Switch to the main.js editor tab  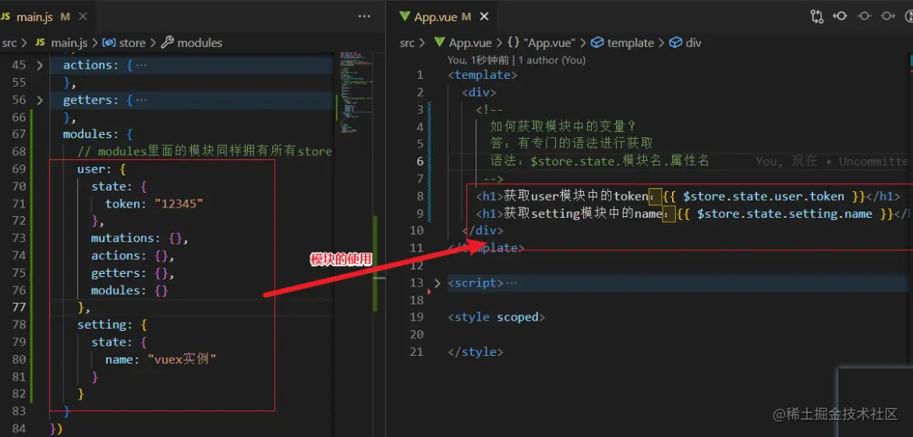[35, 17]
